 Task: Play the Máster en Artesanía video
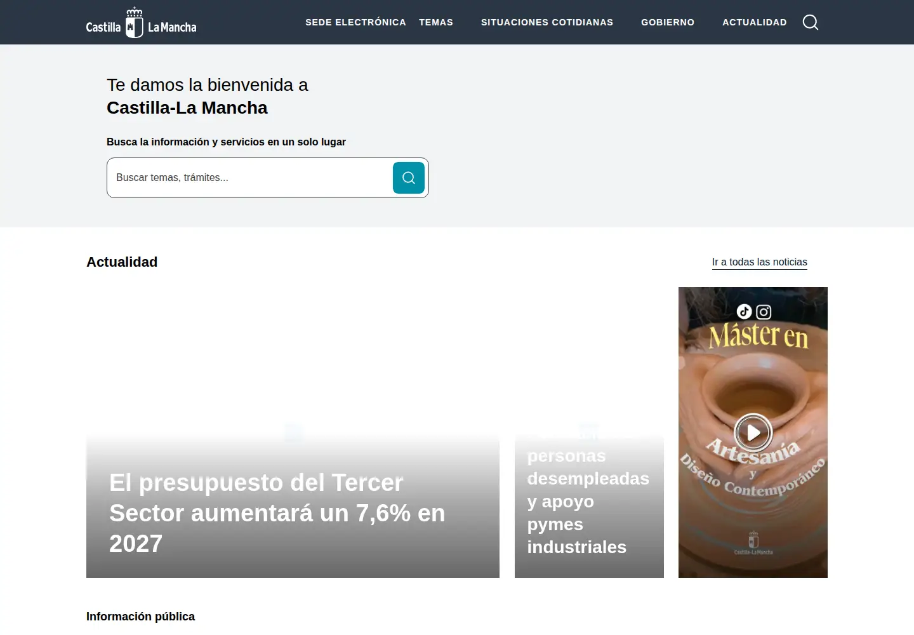753,432
